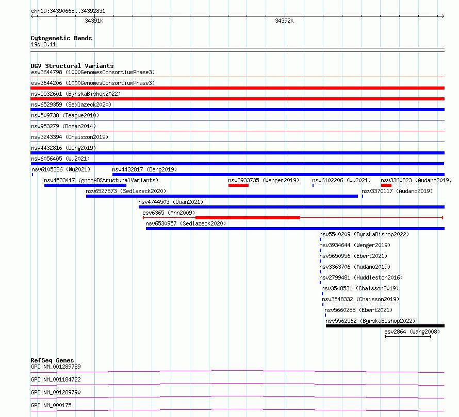Open the esv2864 (Wang2008) variant label
This screenshot has width=459, height=417.
(x=412, y=332)
